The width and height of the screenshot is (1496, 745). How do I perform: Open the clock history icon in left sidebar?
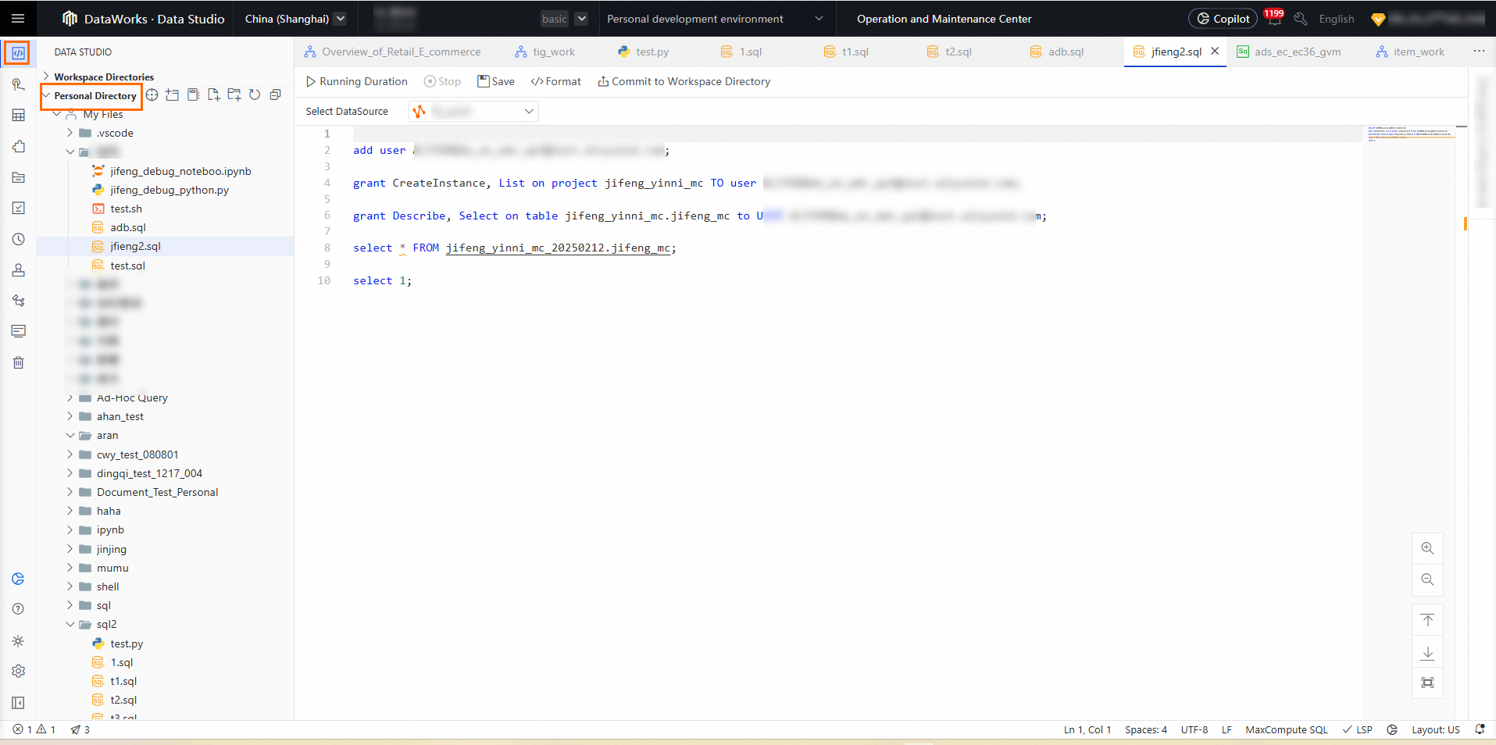[18, 240]
